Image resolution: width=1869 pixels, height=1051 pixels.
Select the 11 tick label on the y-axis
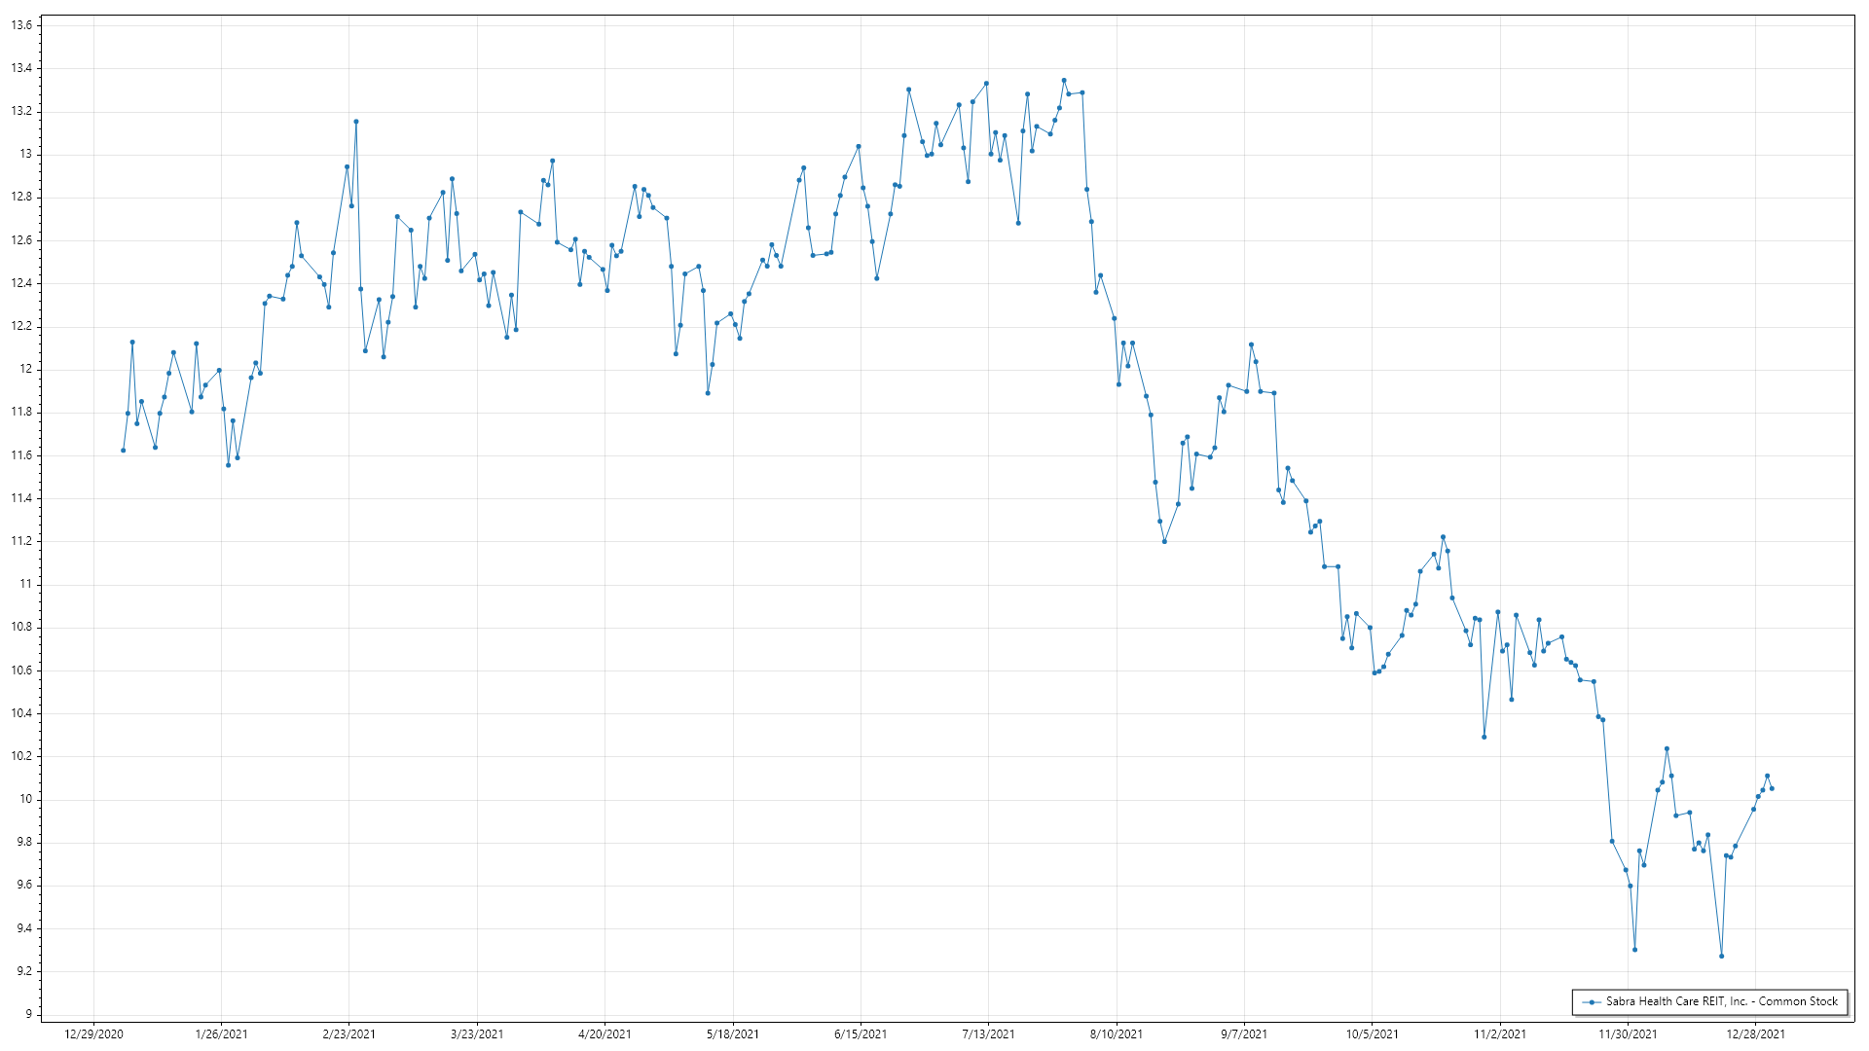pos(25,584)
